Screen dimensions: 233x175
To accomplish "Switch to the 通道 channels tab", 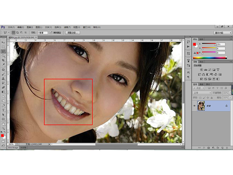I will pyautogui.click(x=201, y=84).
